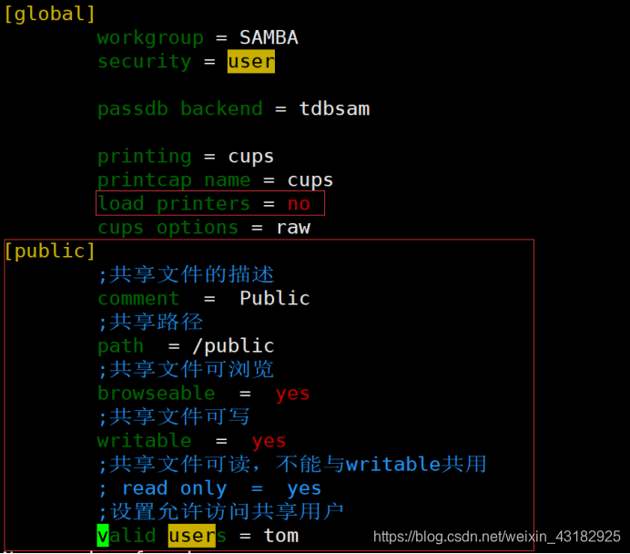Click the printcap name parameter
This screenshot has width=630, height=554.
pyautogui.click(x=174, y=180)
